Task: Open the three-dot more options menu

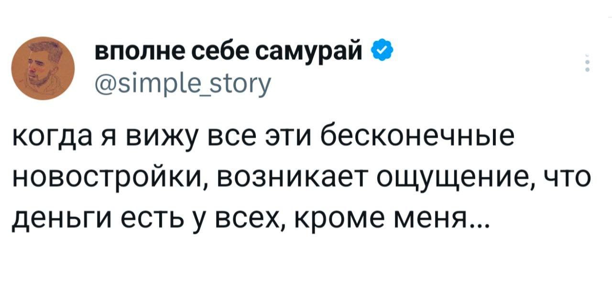Action: click(587, 64)
